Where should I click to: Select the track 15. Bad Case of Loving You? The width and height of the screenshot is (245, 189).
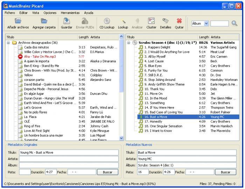pyautogui.click(x=188, y=112)
